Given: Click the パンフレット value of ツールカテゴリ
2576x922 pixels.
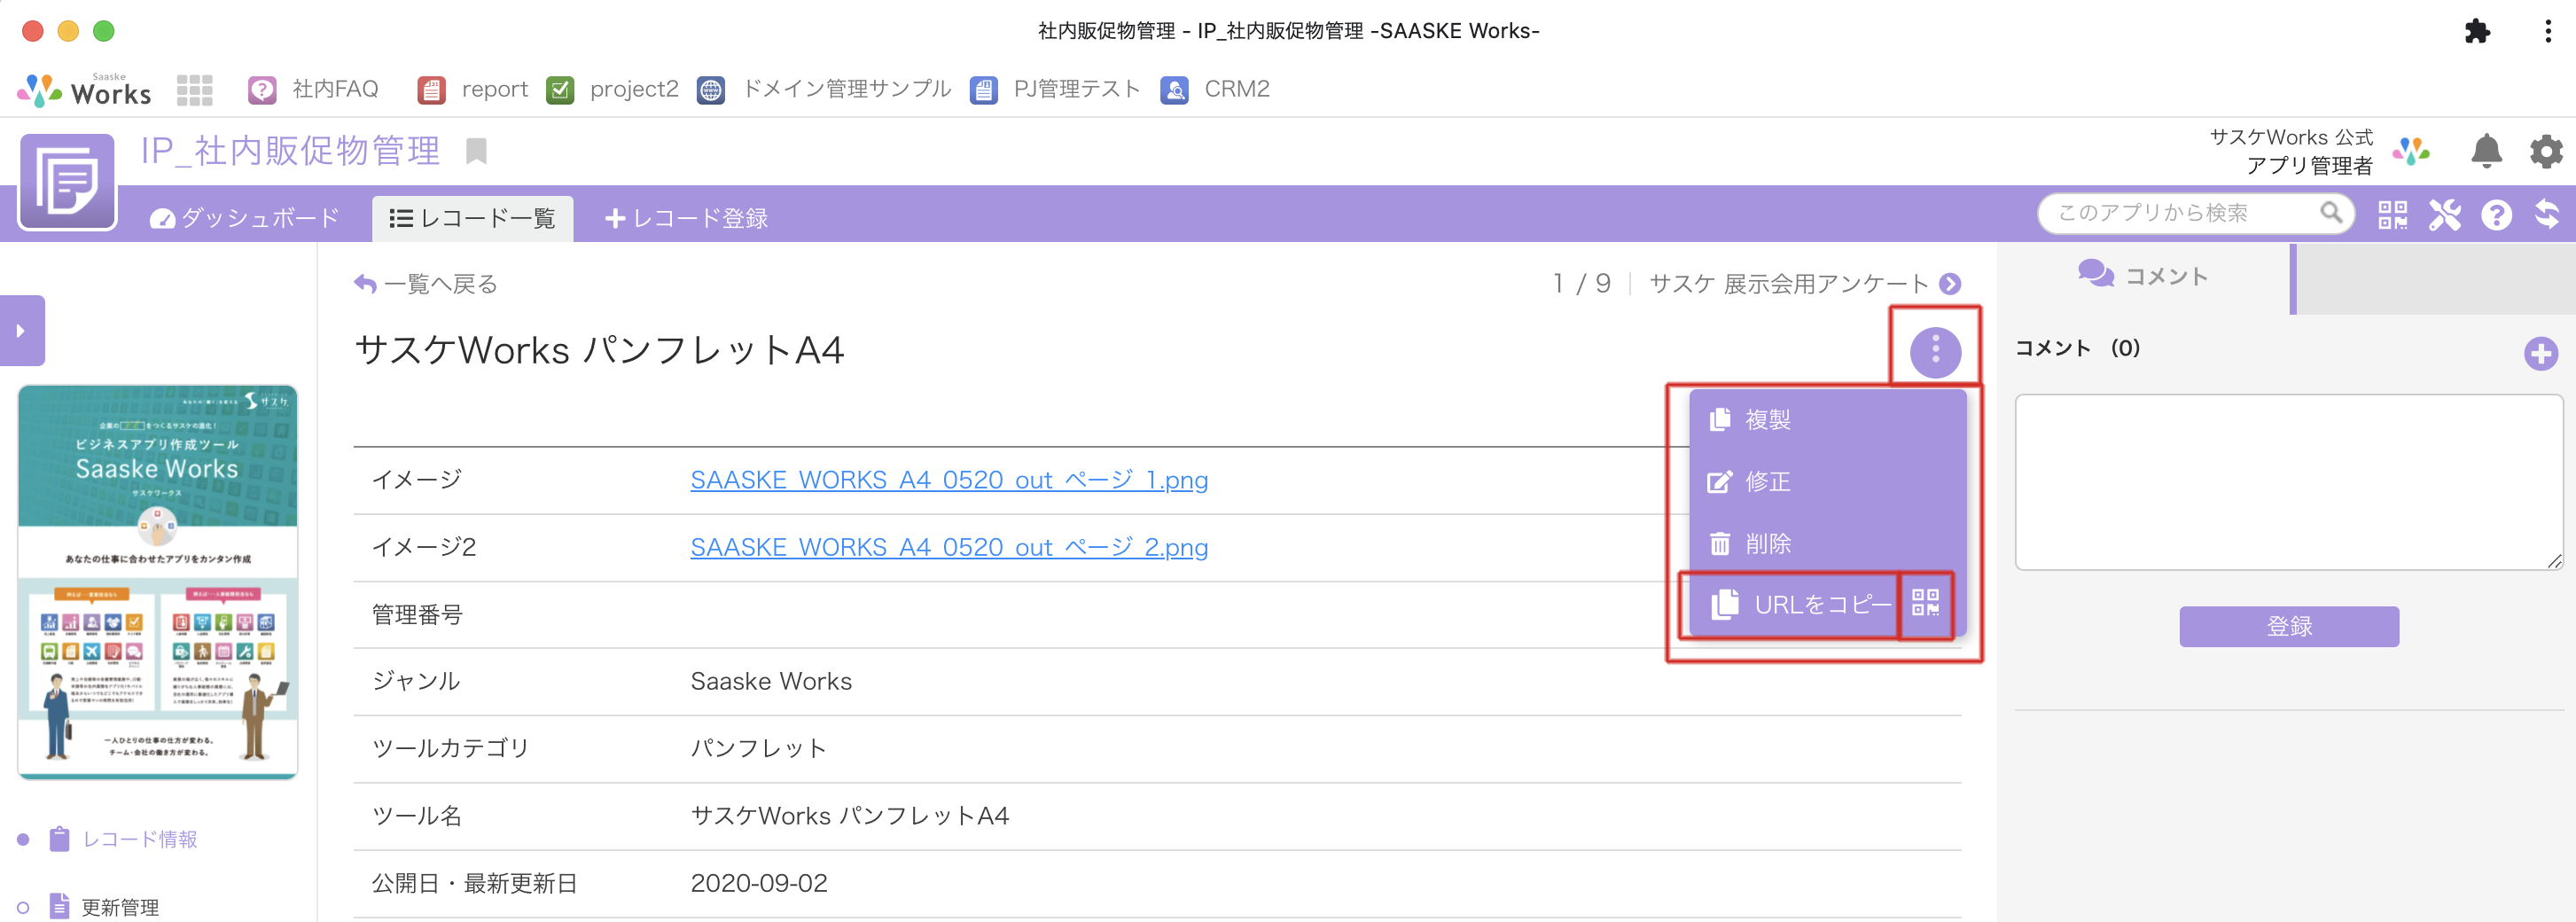Looking at the screenshot, I should pyautogui.click(x=759, y=749).
